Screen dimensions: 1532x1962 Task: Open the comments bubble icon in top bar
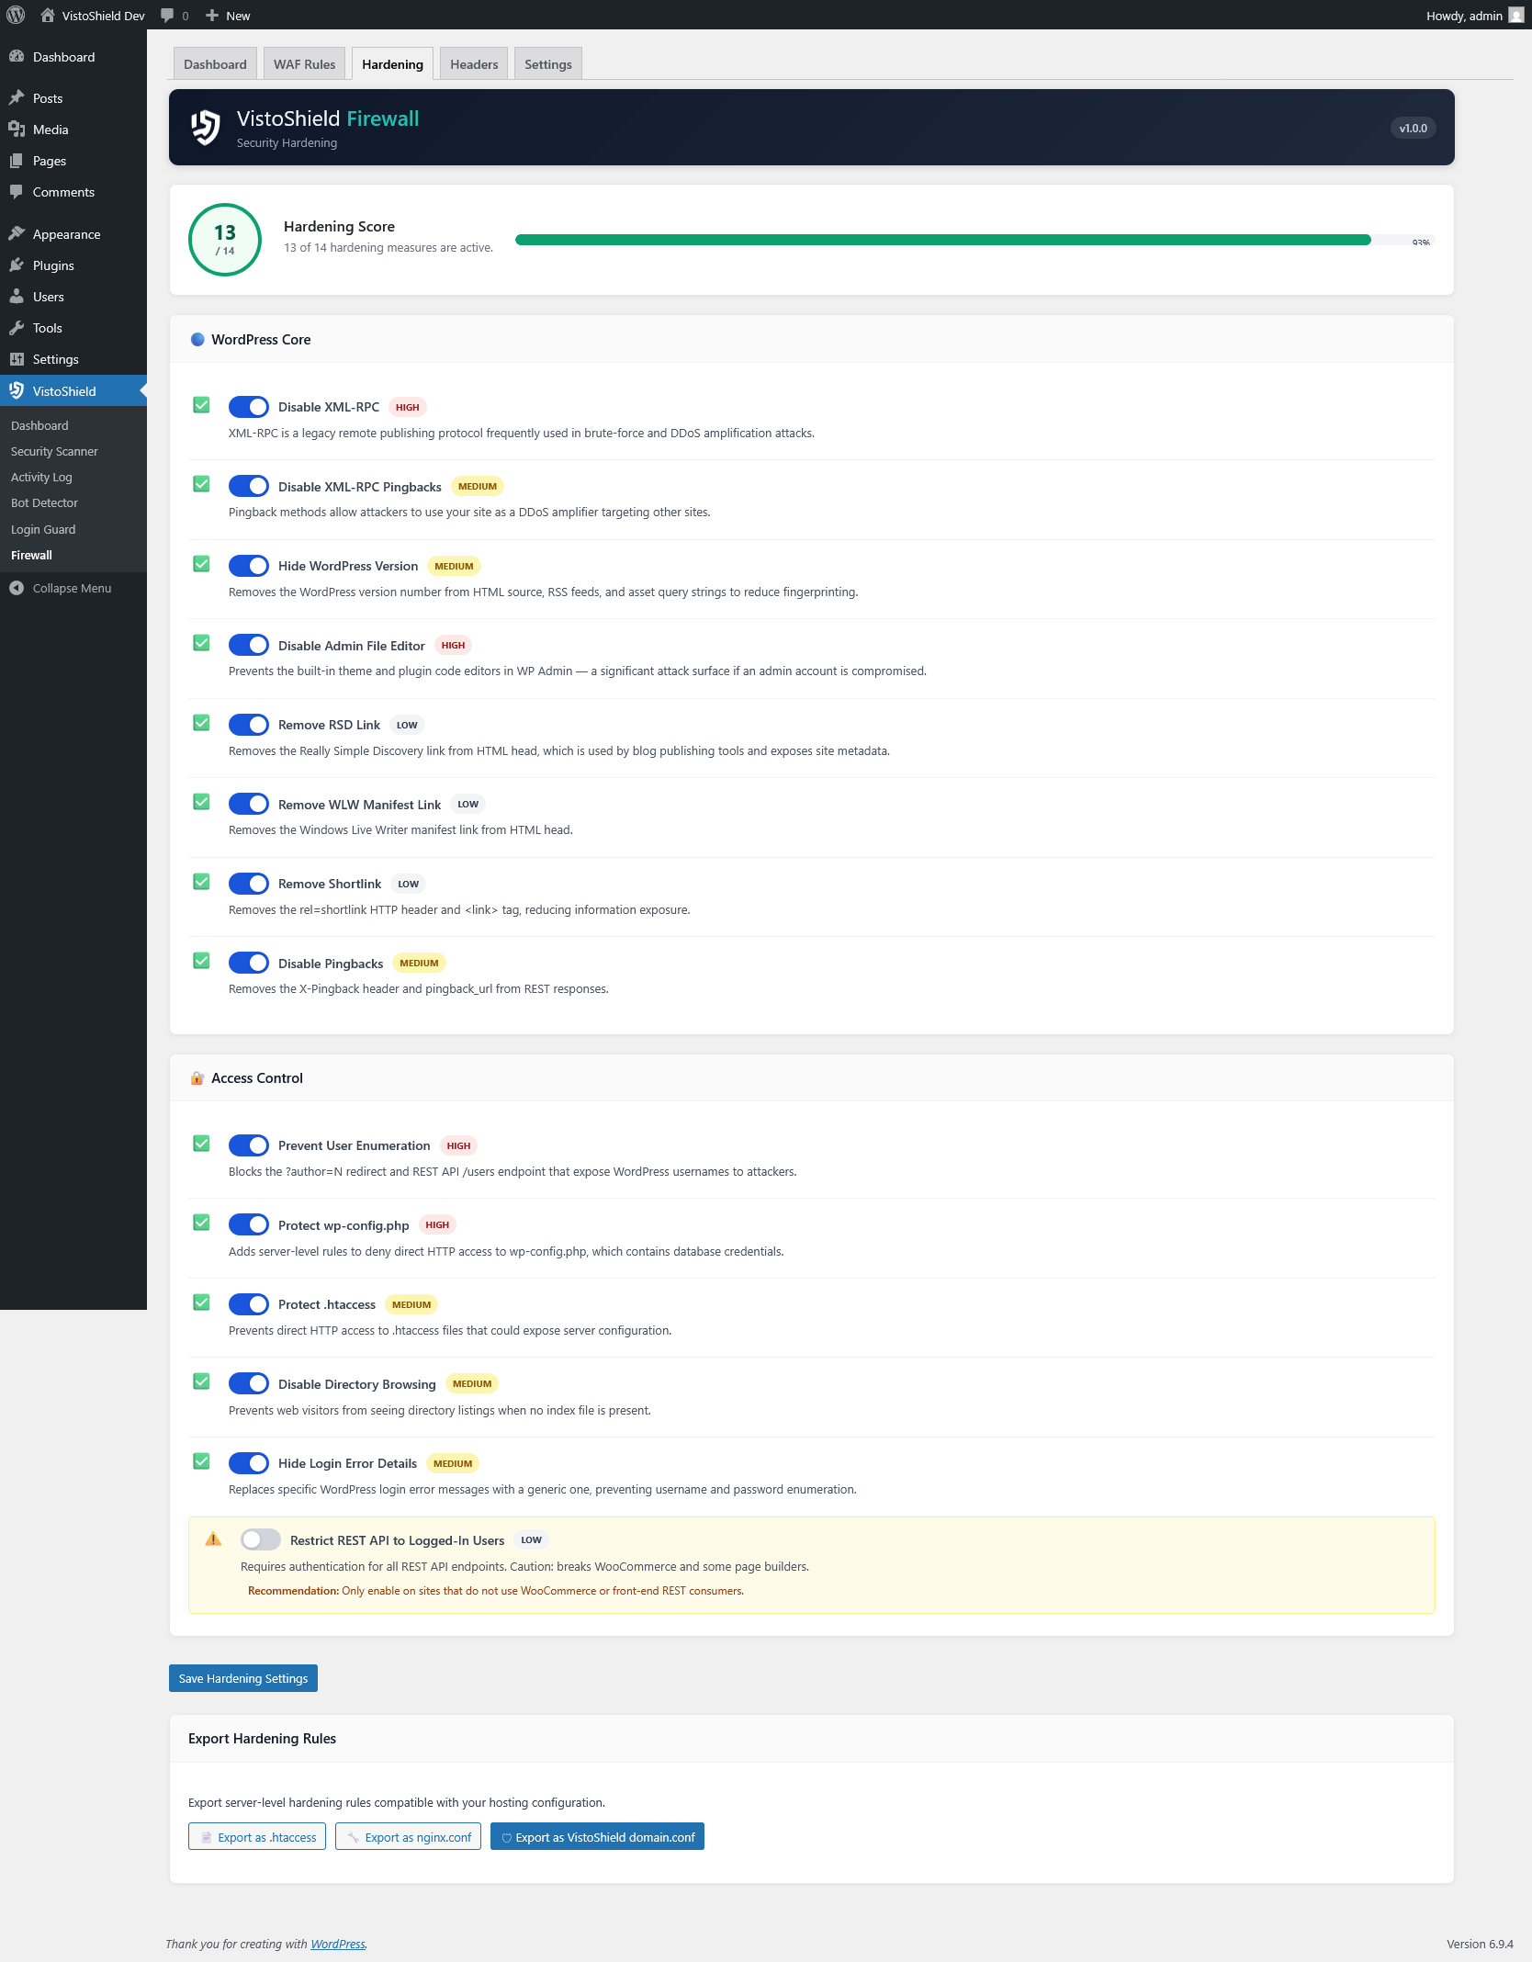pos(169,15)
